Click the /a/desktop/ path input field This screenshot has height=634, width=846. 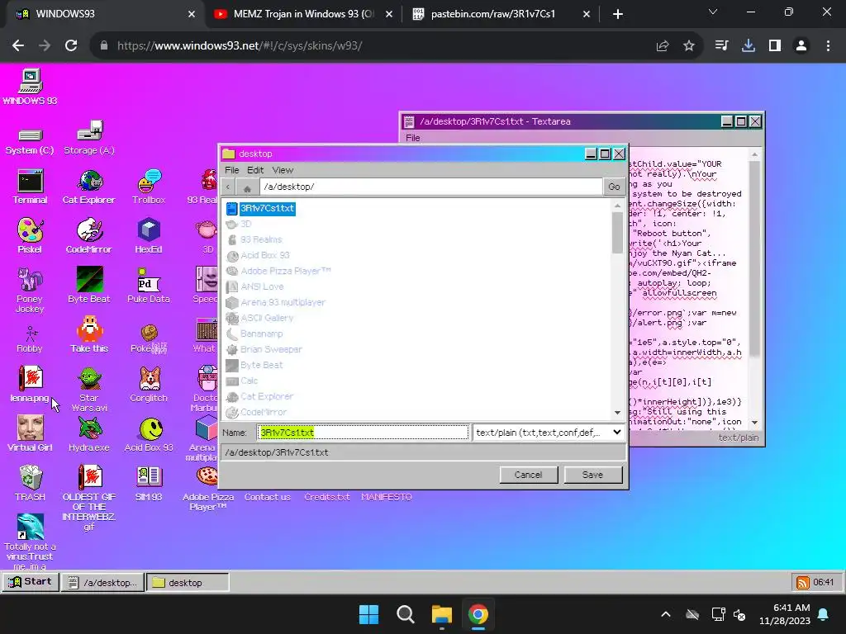coord(430,187)
